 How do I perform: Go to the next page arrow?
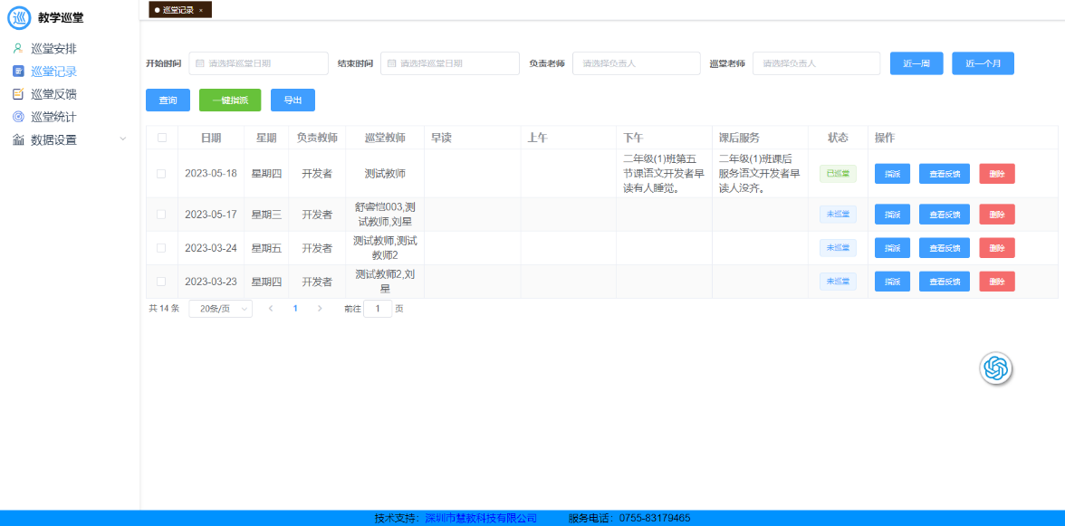[x=320, y=308]
